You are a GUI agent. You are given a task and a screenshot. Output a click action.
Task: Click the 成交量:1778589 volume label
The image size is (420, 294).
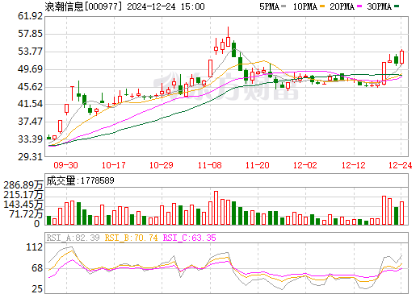tap(80, 180)
